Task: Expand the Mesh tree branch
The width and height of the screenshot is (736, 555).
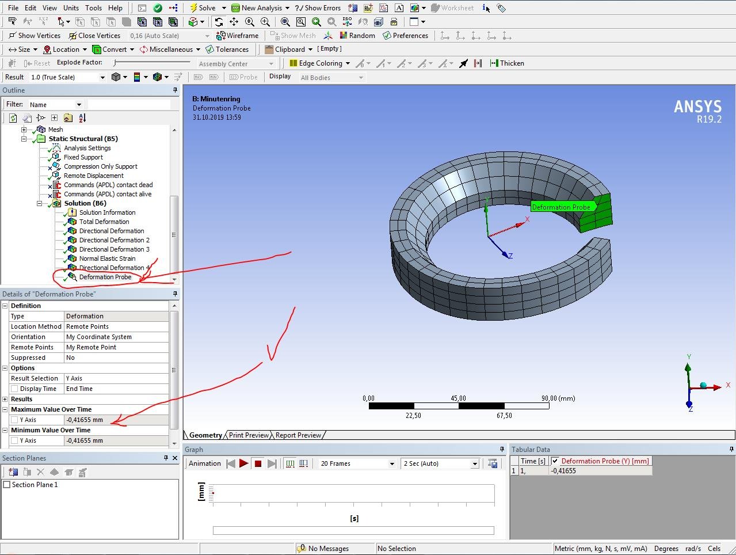Action: click(24, 130)
